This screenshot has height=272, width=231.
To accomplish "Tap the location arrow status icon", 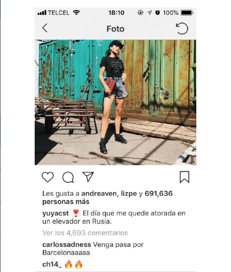I will pyautogui.click(x=149, y=13).
